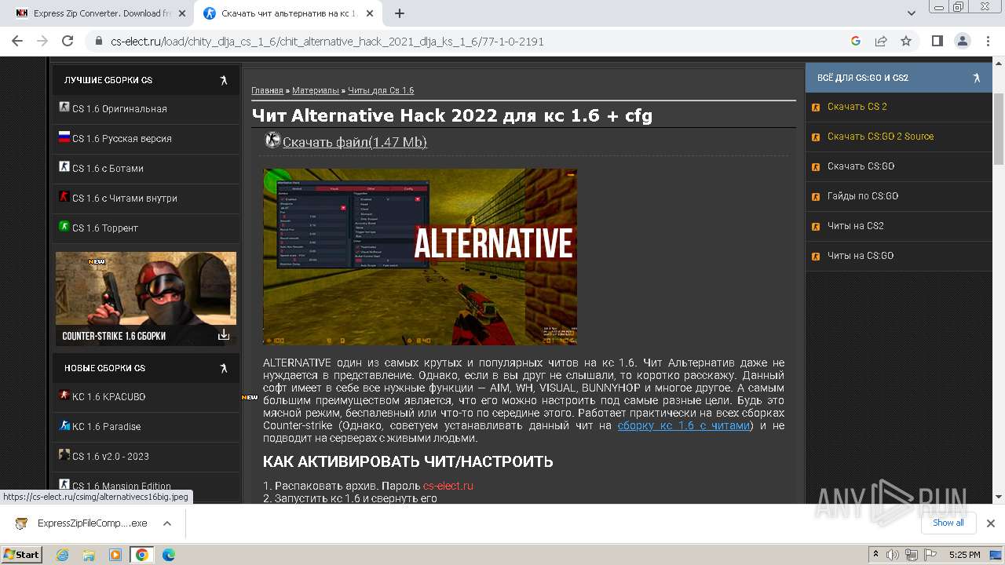Open the tab search chevron
Viewport: 1005px width, 565px height.
pos(912,13)
